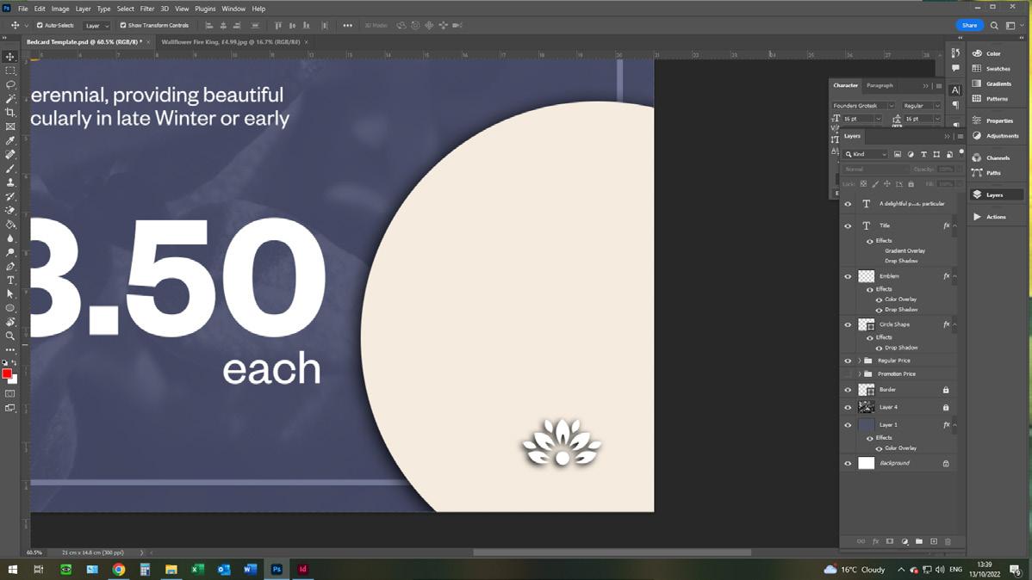Select the Paint Bucket tool

click(x=9, y=225)
